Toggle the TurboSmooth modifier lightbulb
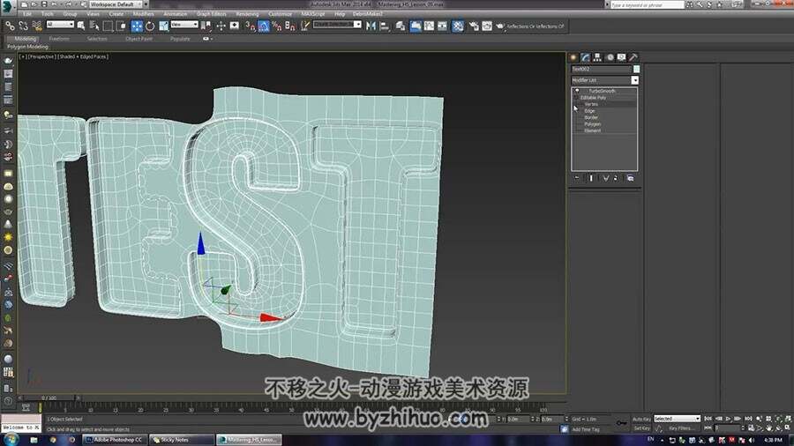This screenshot has height=446, width=794. click(x=577, y=91)
